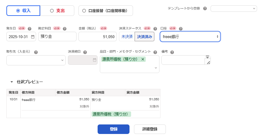This screenshot has width=259, height=140.
Task: Open calendar picker in 発生日 field
Action: 33,37
